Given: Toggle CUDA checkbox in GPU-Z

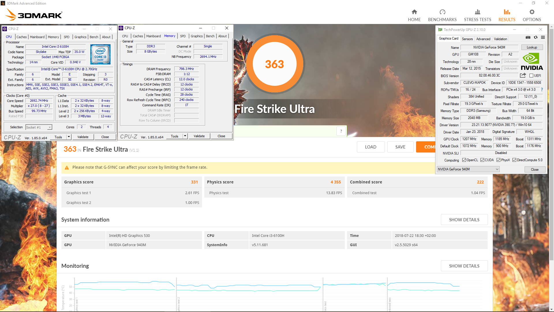Looking at the screenshot, I should pyautogui.click(x=482, y=160).
